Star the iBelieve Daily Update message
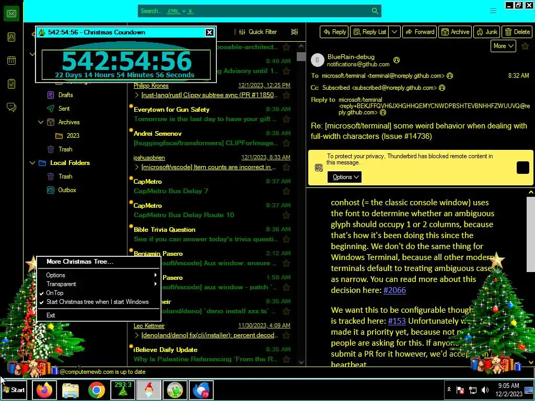 [x=286, y=359]
